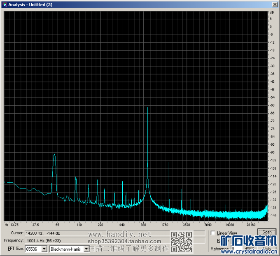
Task: Click the 28160 label on frequency axis
Action: 251,225
